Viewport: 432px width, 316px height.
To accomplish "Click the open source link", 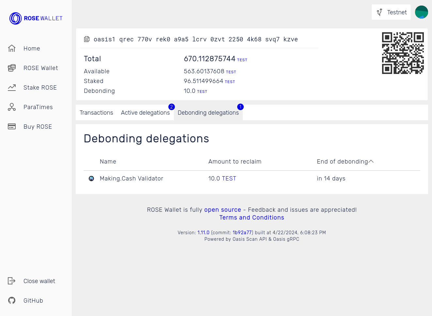I will click(x=223, y=210).
